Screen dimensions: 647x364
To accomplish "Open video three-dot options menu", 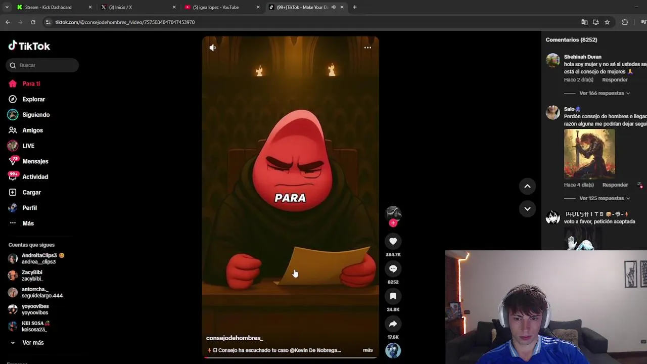I will pyautogui.click(x=367, y=48).
